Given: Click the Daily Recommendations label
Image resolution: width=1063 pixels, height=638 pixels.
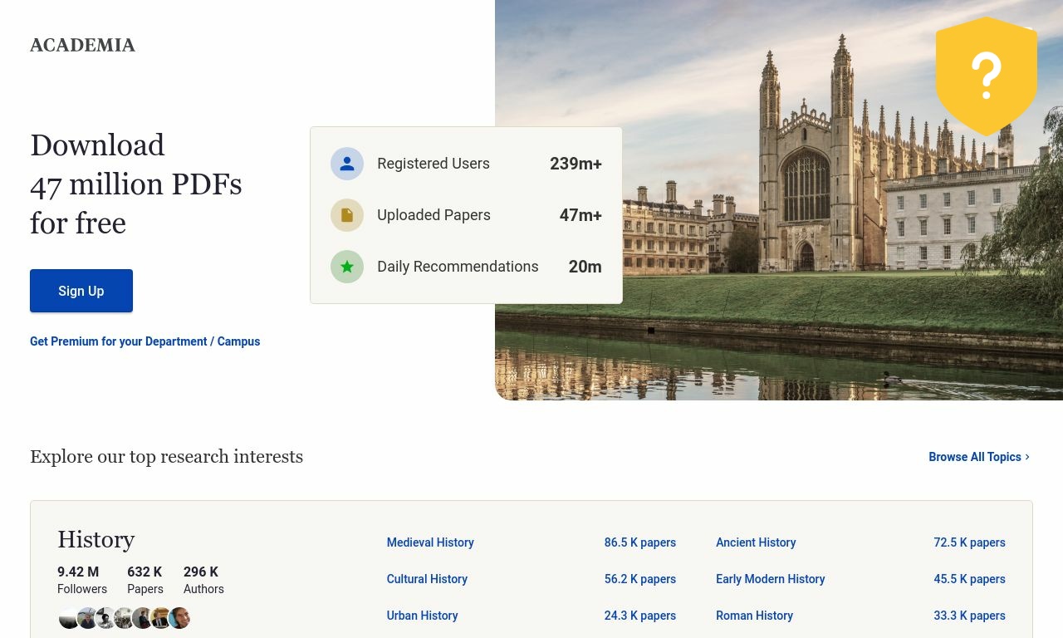Looking at the screenshot, I should [x=458, y=267].
